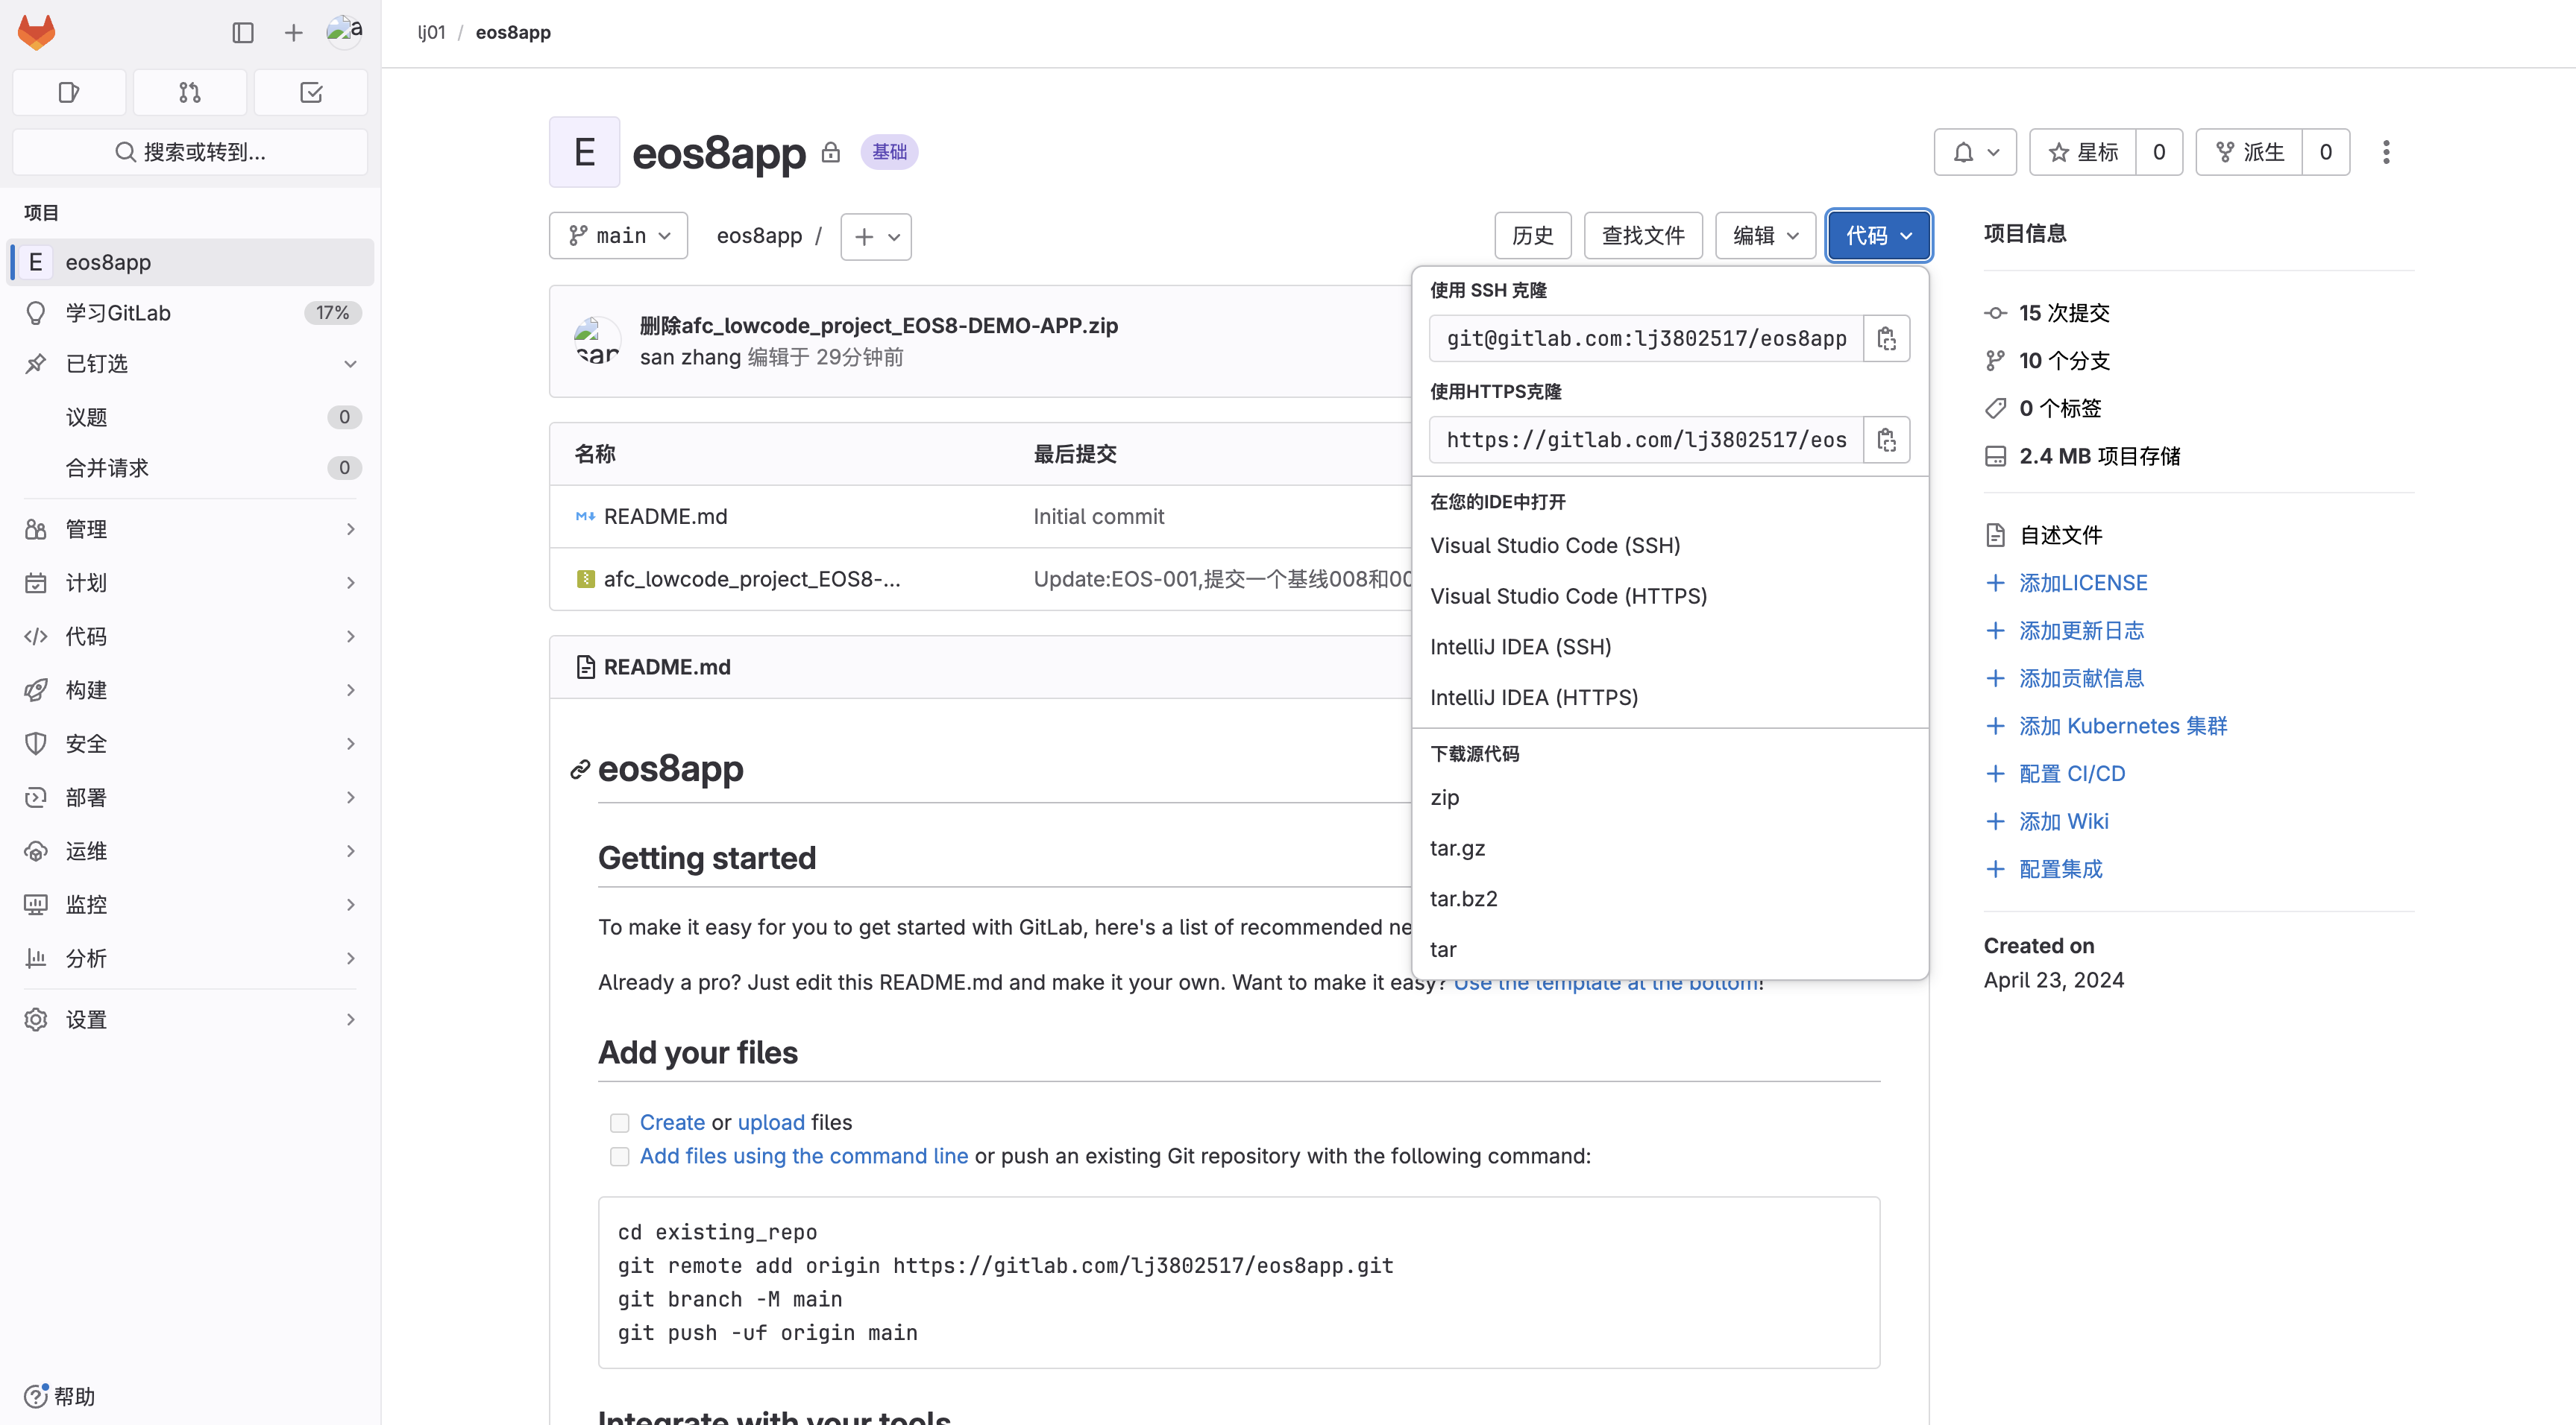Viewport: 2576px width, 1425px height.
Task: Open the 配置 CI/CD link
Action: [x=2072, y=774]
